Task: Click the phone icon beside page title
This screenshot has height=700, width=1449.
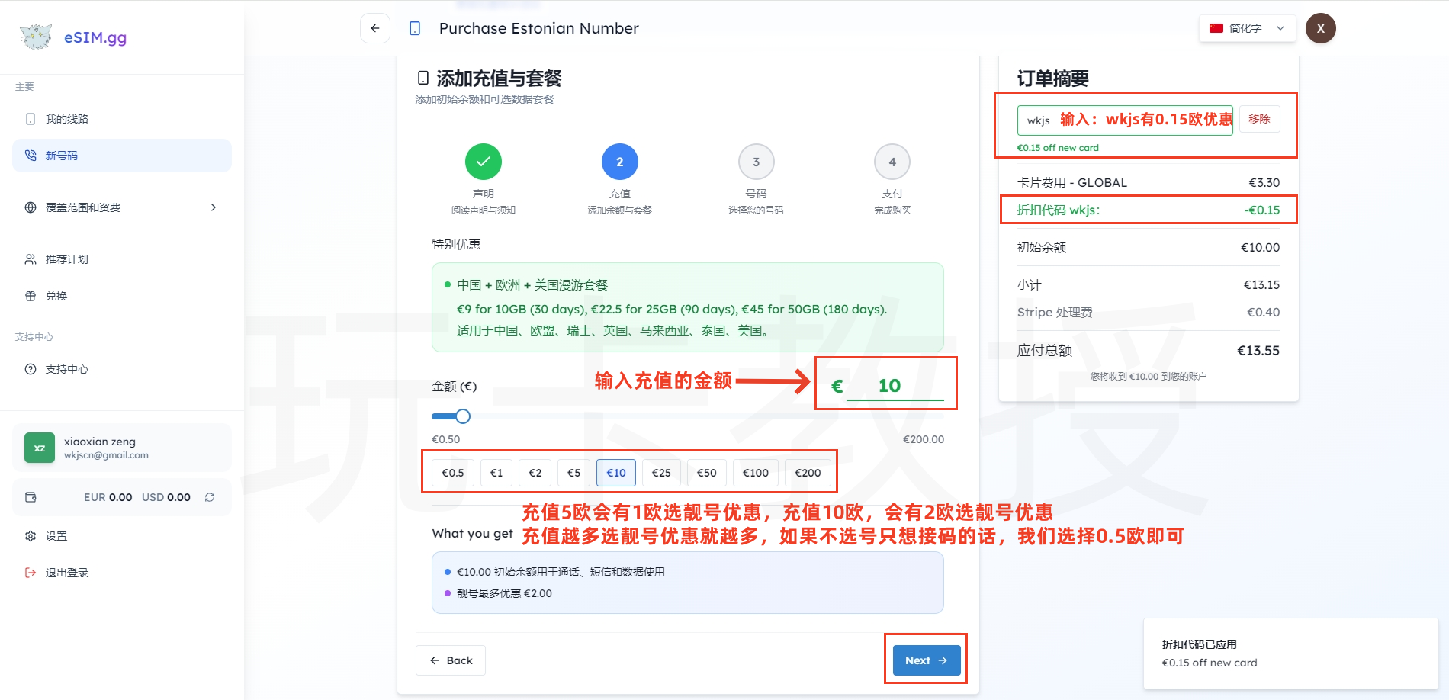Action: click(x=415, y=28)
